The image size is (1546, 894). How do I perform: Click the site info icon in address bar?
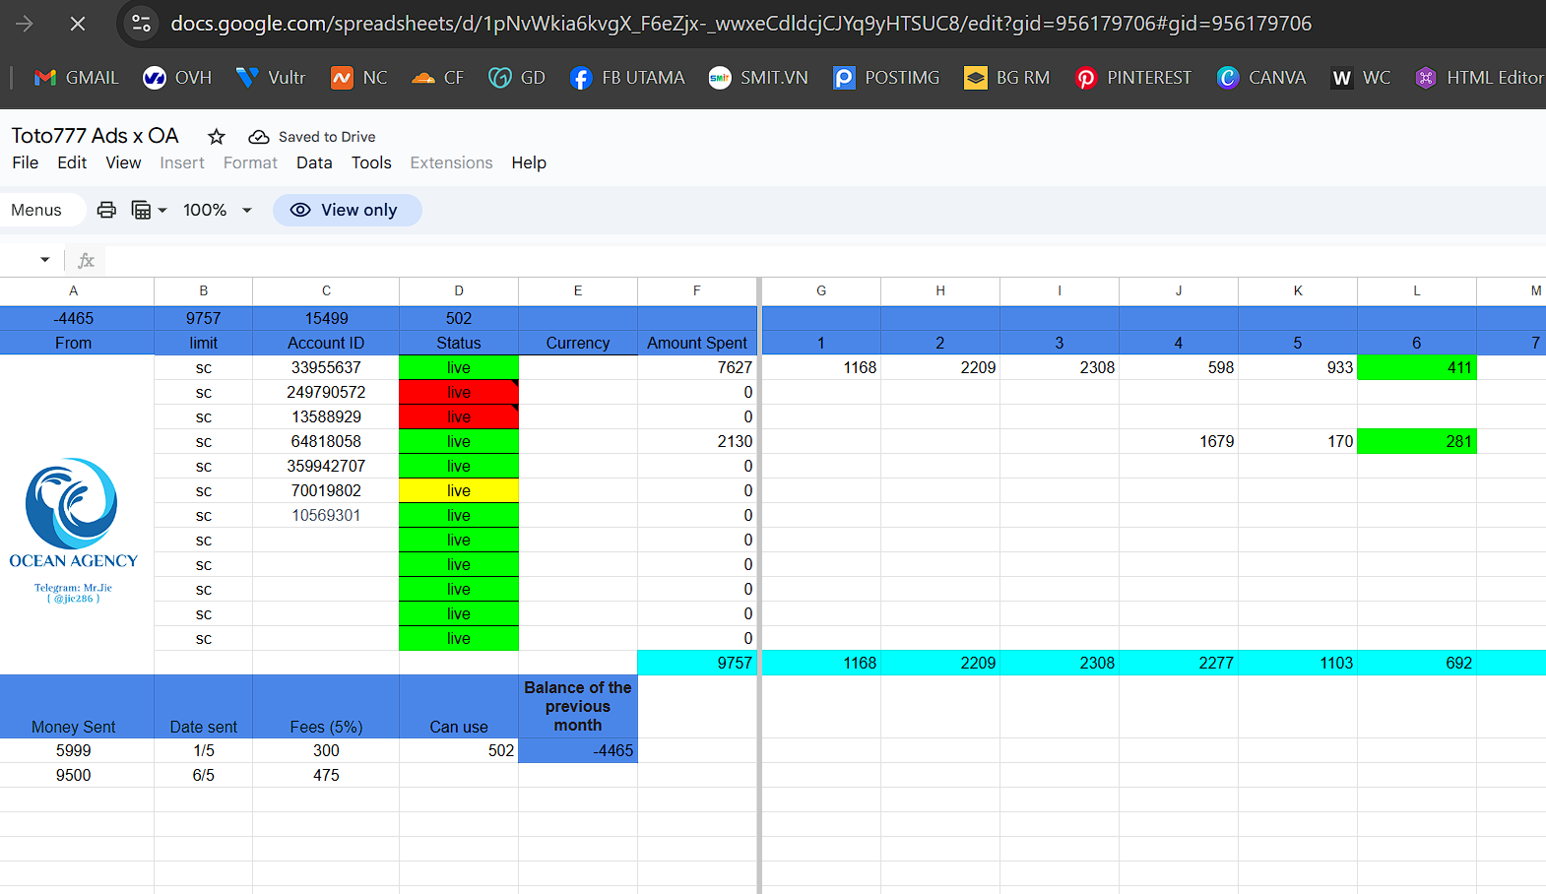coord(142,24)
